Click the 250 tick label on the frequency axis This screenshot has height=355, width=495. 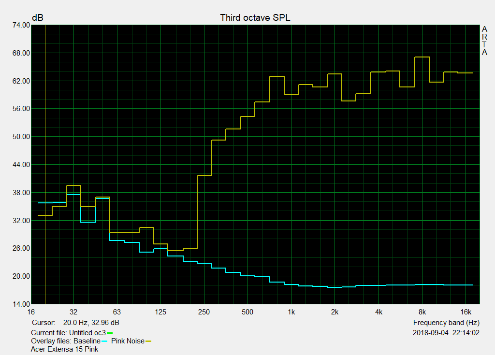pos(204,312)
